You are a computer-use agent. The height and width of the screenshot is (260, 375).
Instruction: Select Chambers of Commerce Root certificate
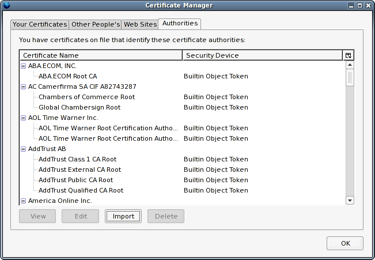click(x=86, y=97)
